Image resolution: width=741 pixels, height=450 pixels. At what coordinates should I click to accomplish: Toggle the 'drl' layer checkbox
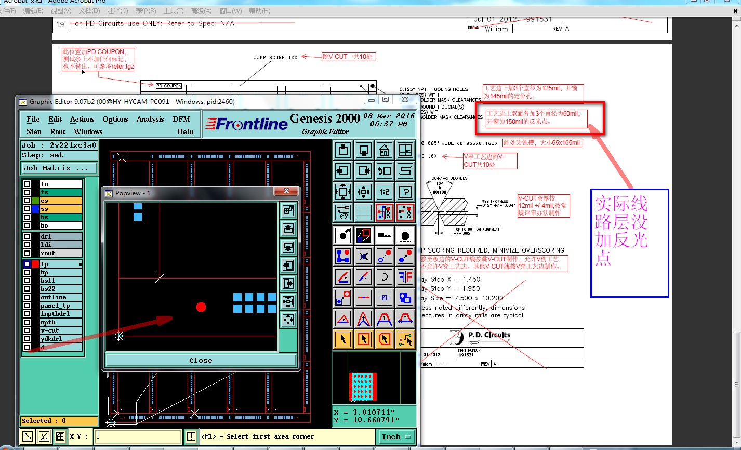point(27,236)
